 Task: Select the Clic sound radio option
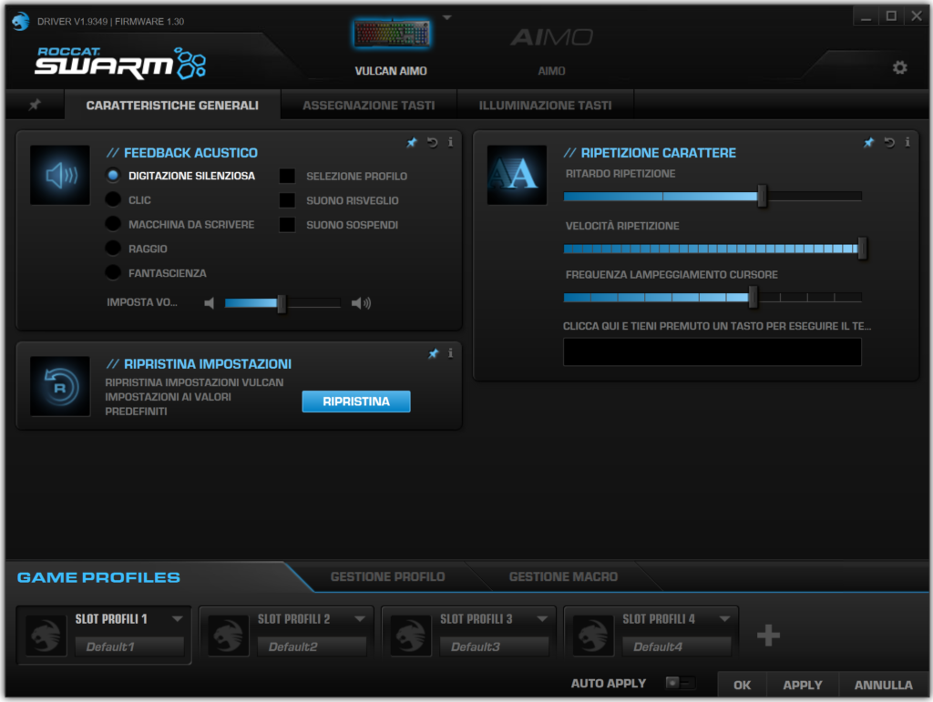tap(113, 199)
